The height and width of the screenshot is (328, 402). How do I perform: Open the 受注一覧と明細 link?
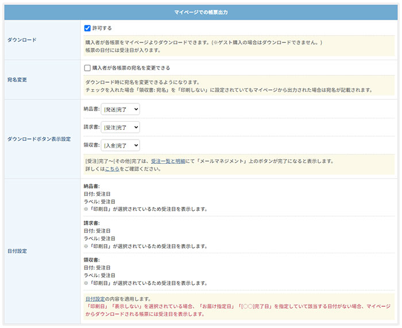tap(168, 161)
